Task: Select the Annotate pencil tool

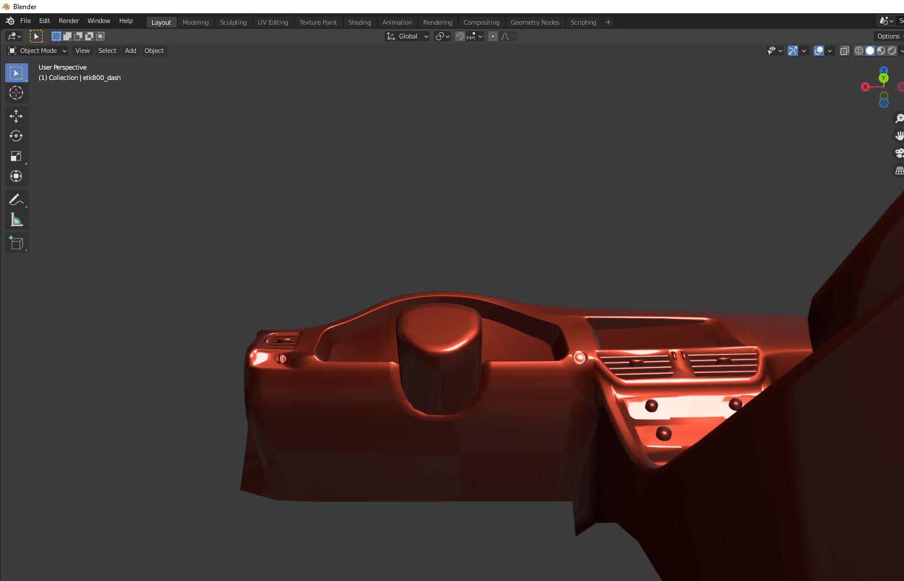Action: pyautogui.click(x=16, y=200)
